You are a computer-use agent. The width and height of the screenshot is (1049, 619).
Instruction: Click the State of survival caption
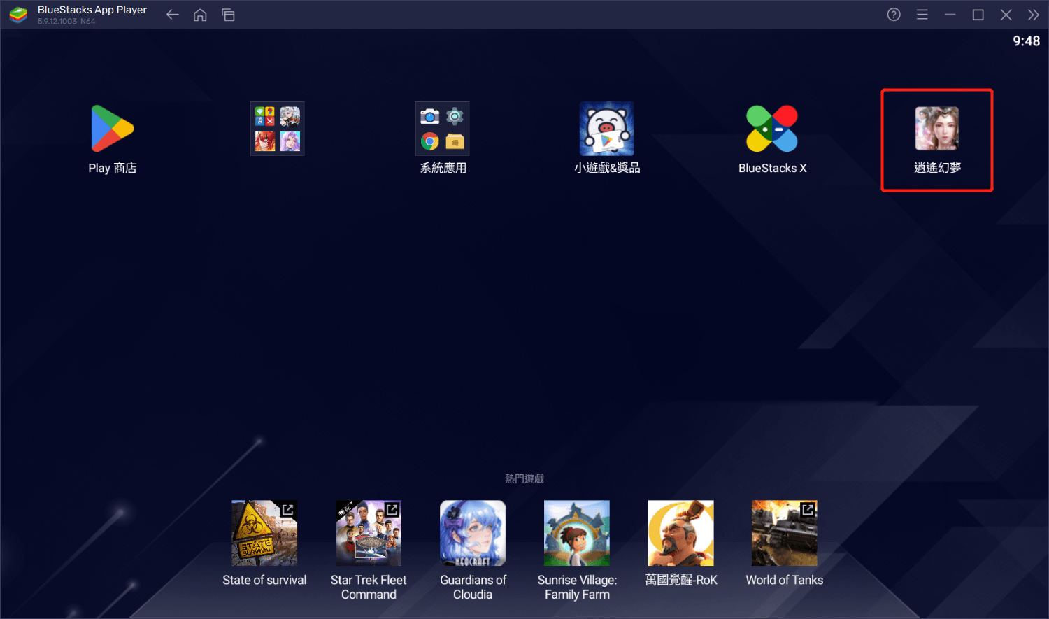[264, 580]
